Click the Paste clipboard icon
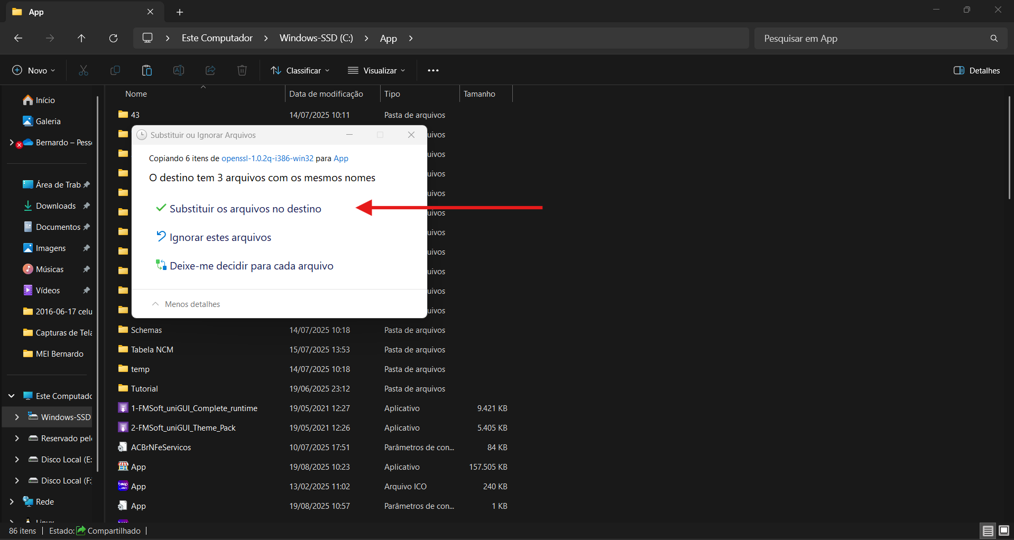Screen dimensions: 1014x540 [x=146, y=70]
